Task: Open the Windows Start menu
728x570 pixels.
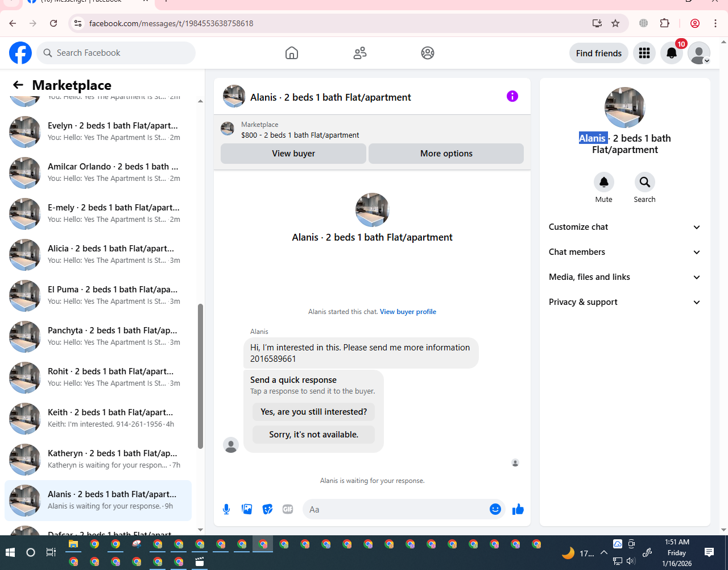Action: [x=10, y=552]
